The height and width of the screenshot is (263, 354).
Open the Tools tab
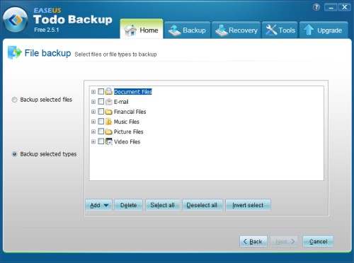pos(280,30)
